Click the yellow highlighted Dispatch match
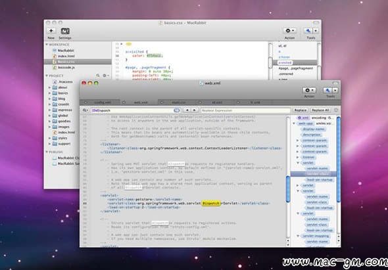The width and height of the screenshot is (388, 270). pyautogui.click(x=210, y=203)
